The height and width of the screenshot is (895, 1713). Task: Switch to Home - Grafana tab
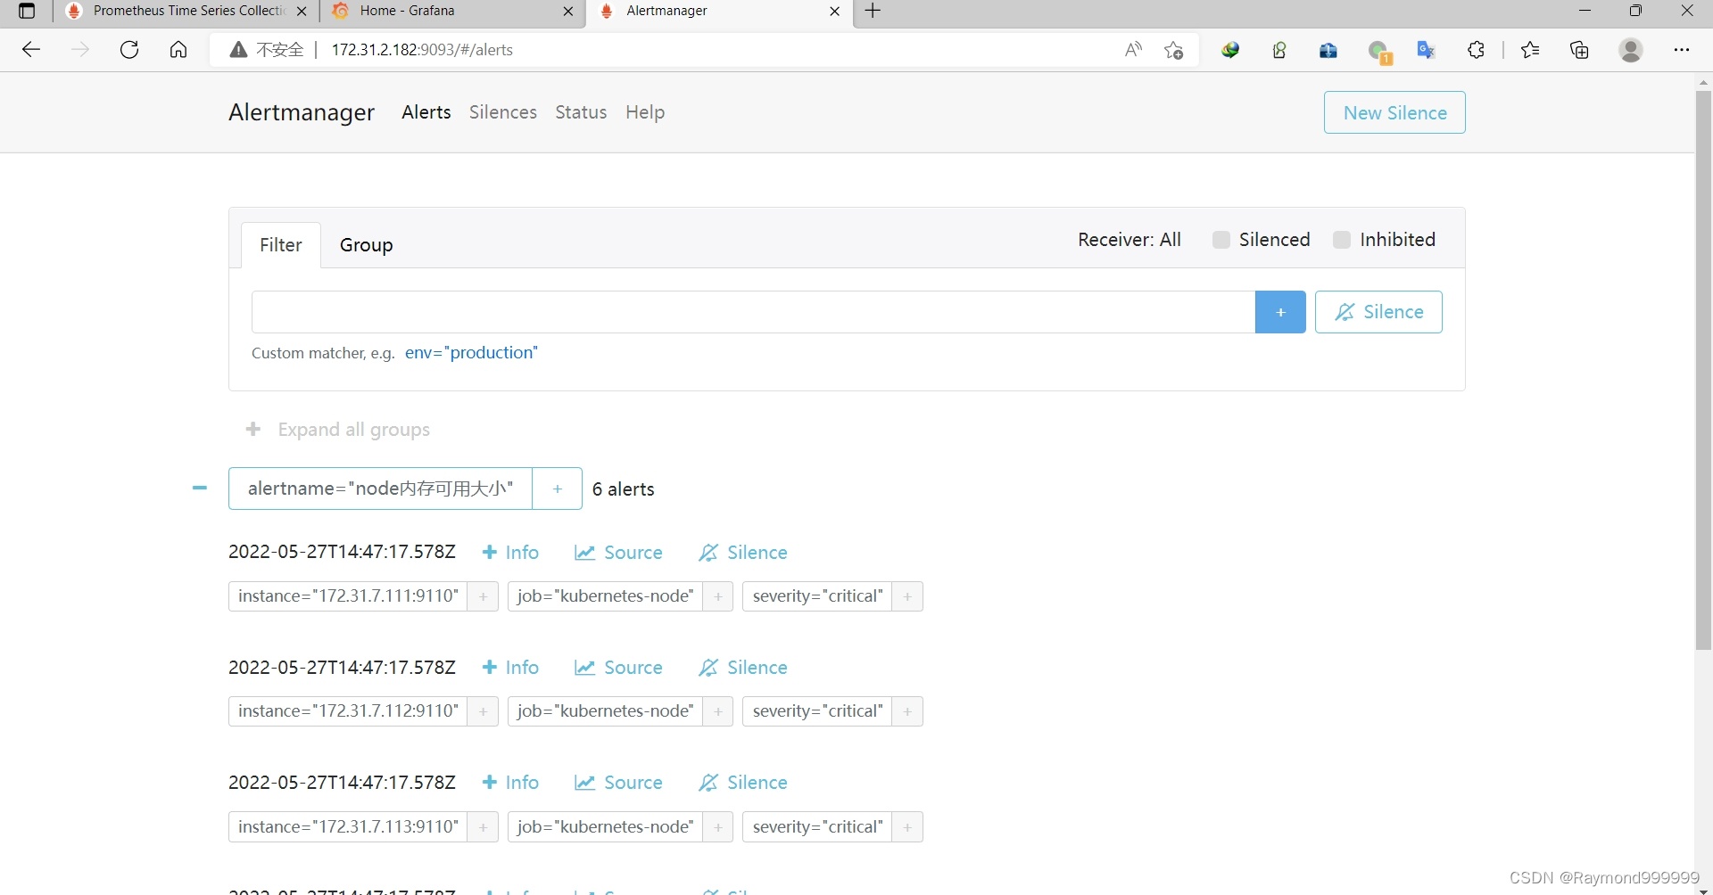click(453, 12)
